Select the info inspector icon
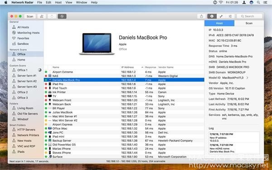Screen dimensions: 272x170 tap(212, 16)
